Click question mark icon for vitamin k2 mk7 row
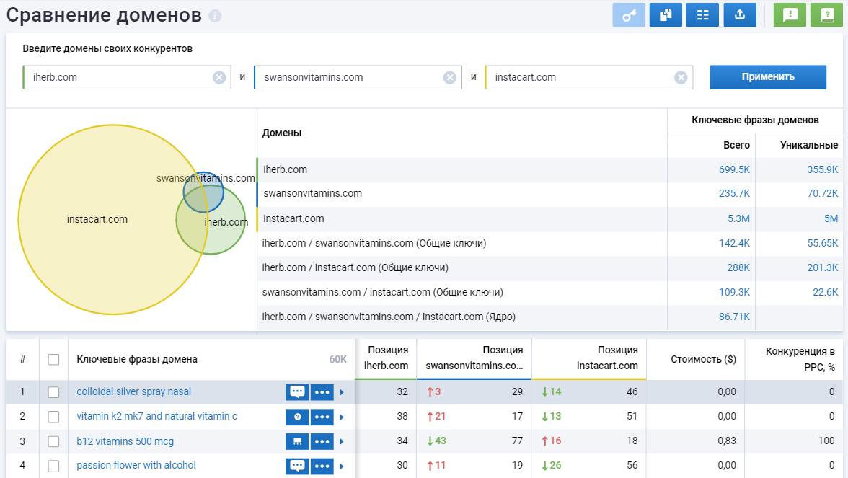This screenshot has height=478, width=848. (x=297, y=417)
